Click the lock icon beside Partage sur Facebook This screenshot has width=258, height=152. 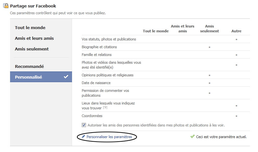pyautogui.click(x=6, y=6)
